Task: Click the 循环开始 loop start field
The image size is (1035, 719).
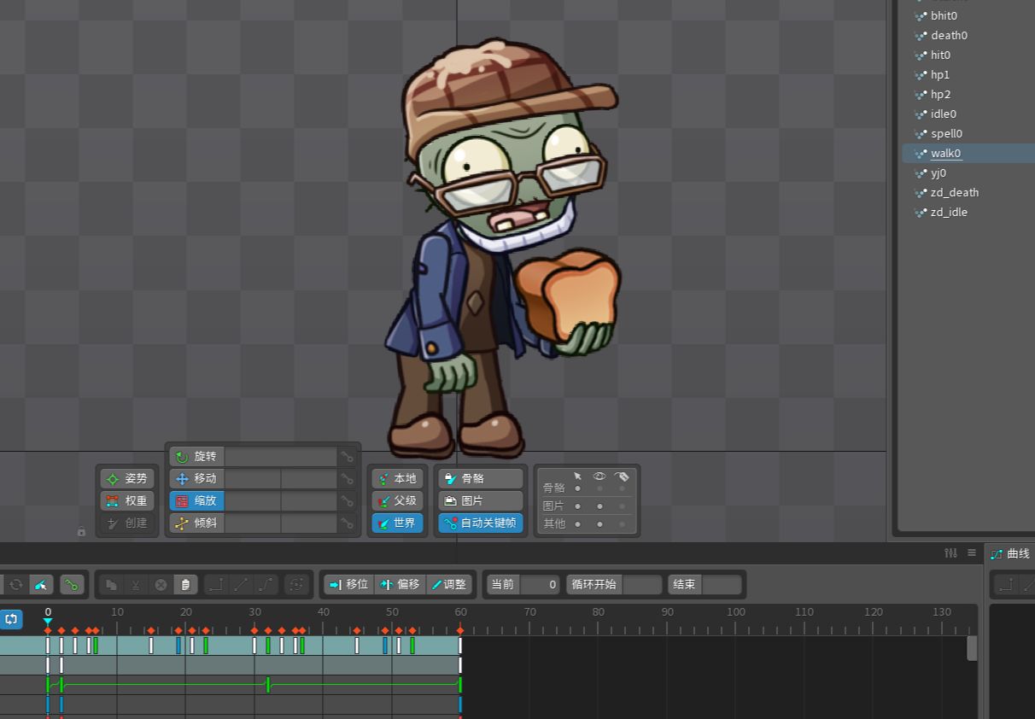Action: point(642,585)
